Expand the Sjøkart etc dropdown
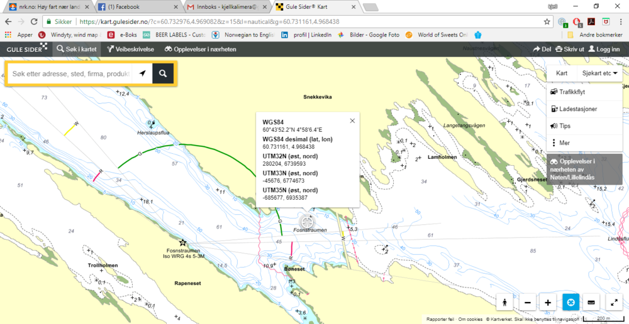Viewport: 629px width, 324px height. coord(599,73)
